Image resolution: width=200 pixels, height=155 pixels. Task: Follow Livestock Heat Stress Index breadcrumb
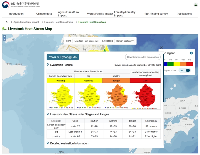click(x=59, y=22)
